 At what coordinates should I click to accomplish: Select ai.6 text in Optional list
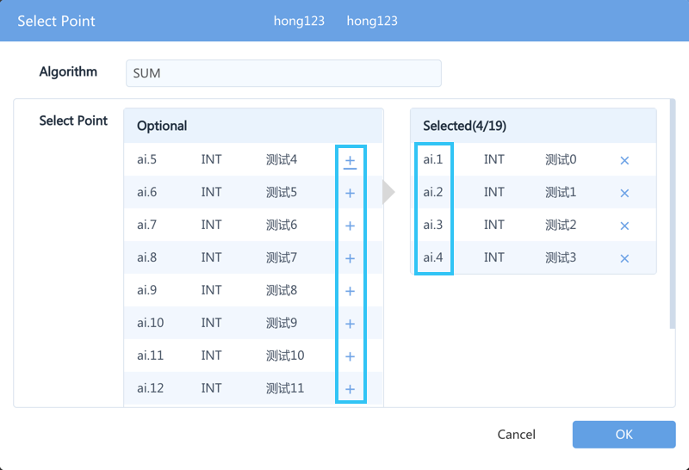coord(146,192)
